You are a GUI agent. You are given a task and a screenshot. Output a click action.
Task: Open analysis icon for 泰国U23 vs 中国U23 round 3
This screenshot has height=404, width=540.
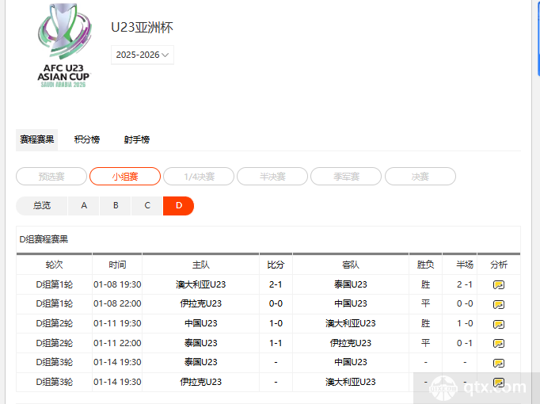[x=498, y=363]
